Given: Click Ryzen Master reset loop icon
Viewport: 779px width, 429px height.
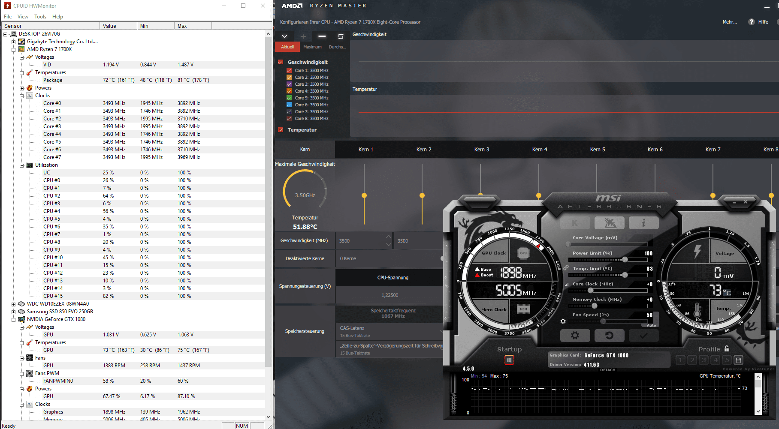Looking at the screenshot, I should tap(341, 36).
